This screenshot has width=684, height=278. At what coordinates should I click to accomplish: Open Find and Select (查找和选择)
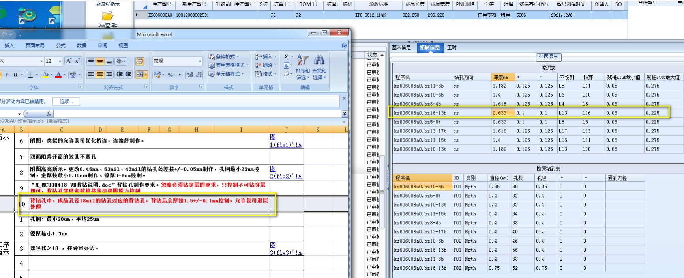[319, 67]
